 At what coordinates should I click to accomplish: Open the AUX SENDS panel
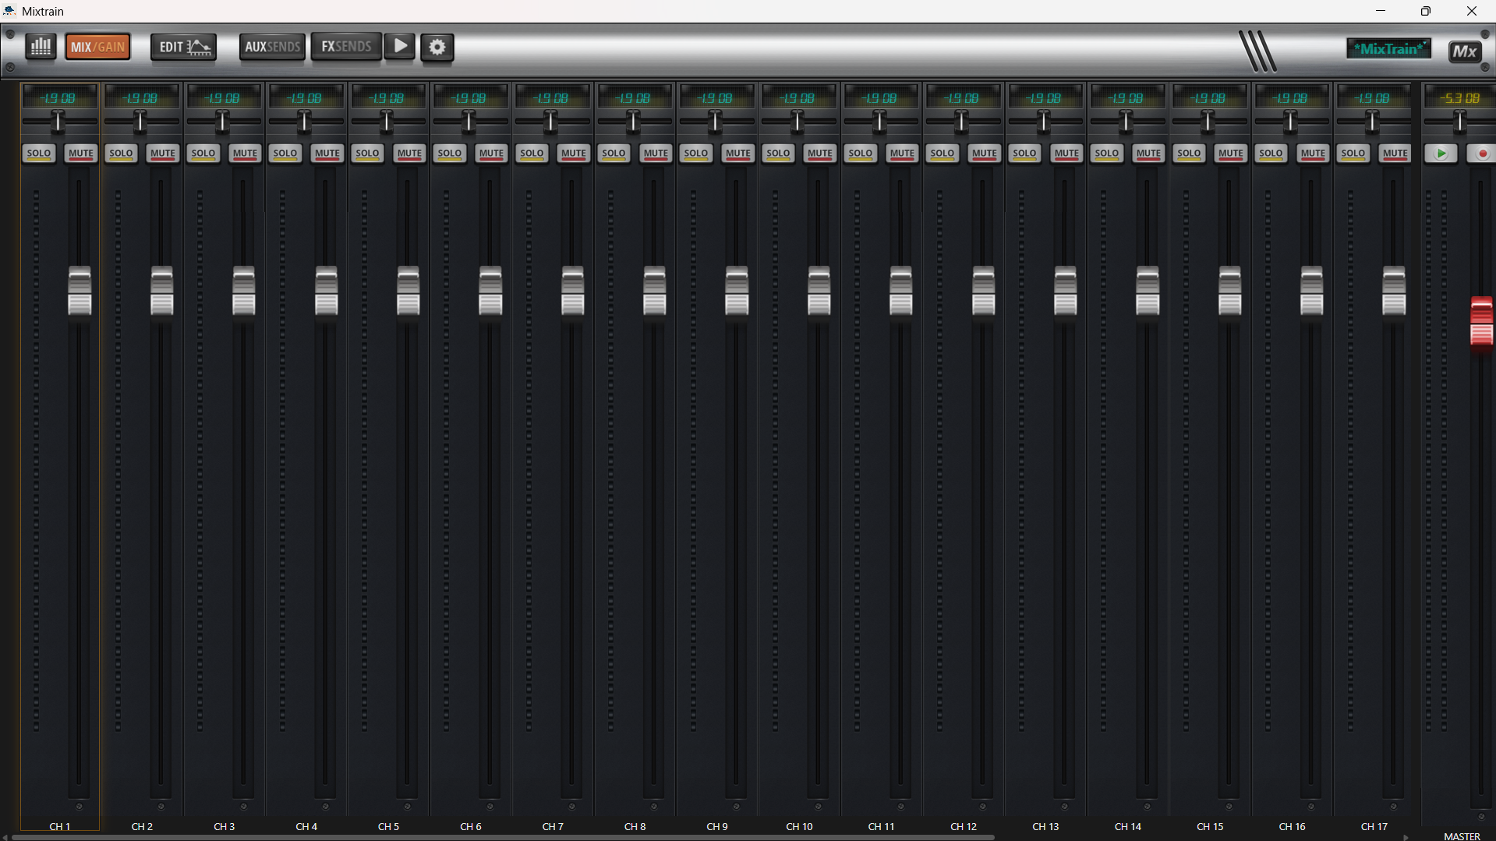point(271,47)
